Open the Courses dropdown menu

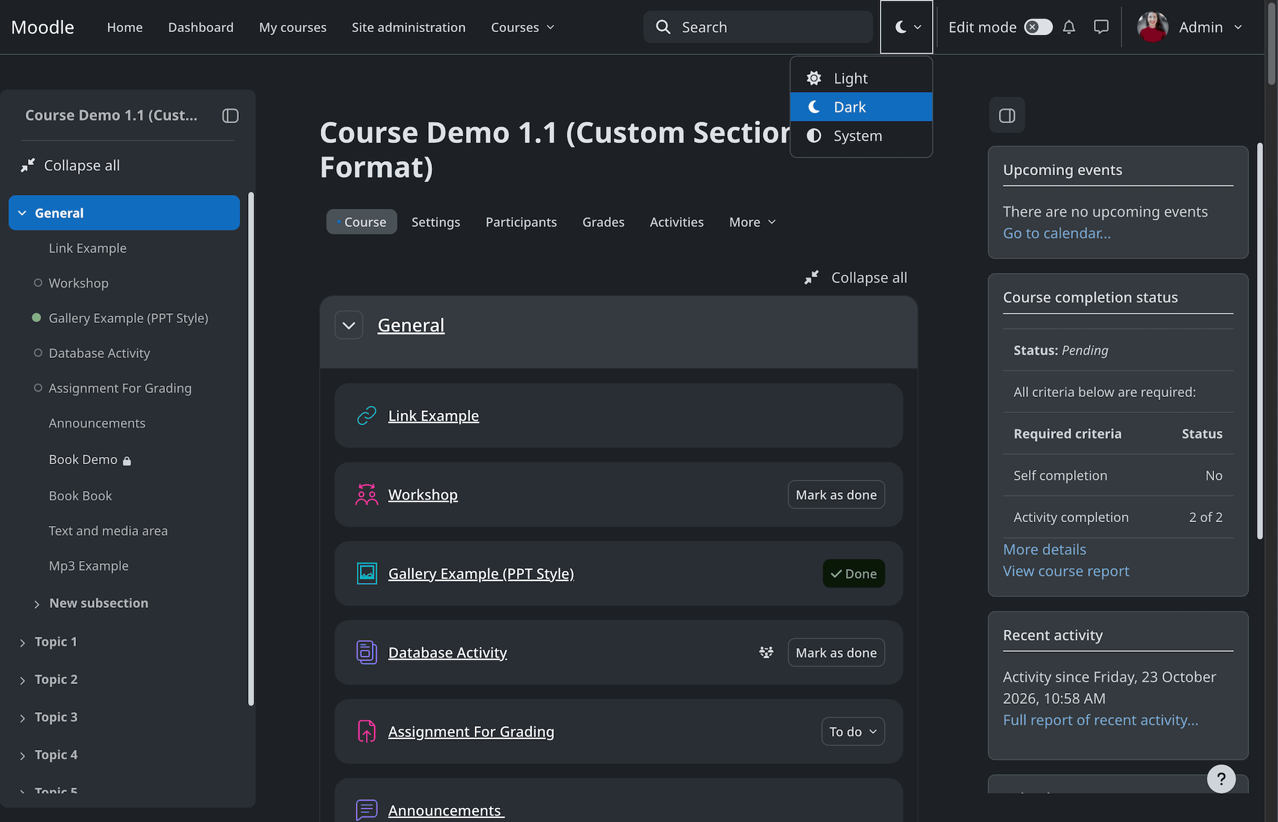pyautogui.click(x=522, y=27)
